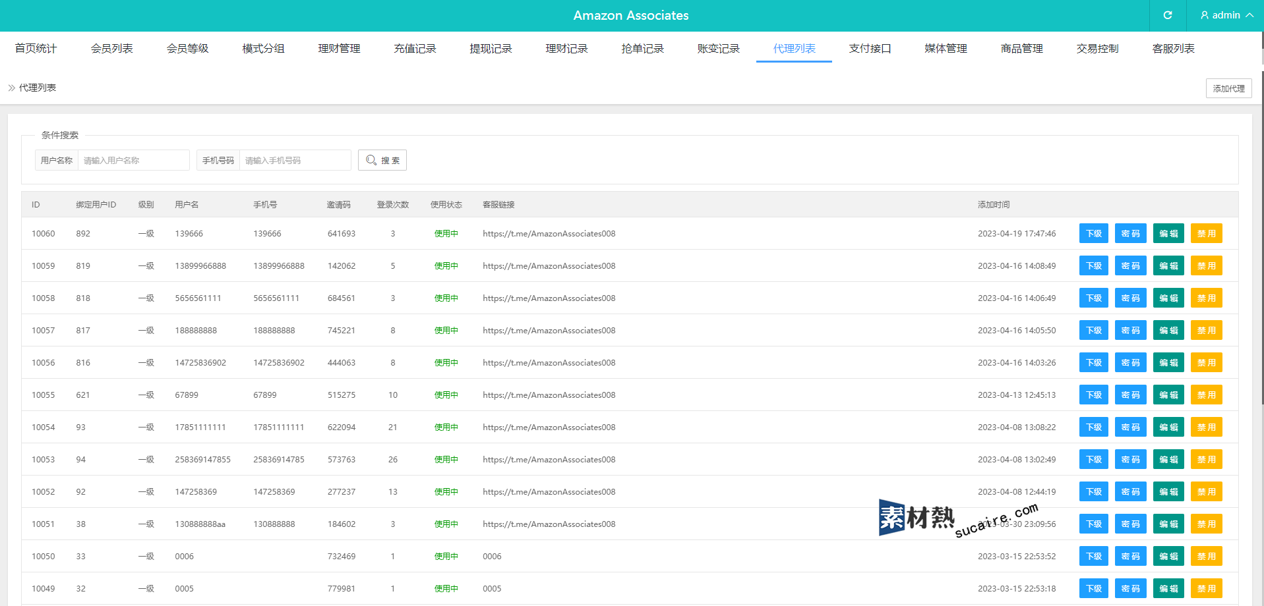The image size is (1264, 606).
Task: Click 禁用 button for ID 10051
Action: click(1207, 524)
